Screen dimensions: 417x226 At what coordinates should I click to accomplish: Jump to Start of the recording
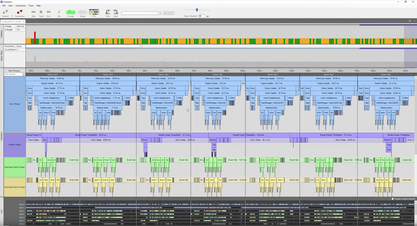click(x=33, y=12)
